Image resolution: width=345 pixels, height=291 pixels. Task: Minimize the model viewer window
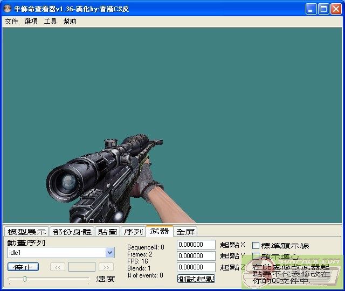click(312, 9)
